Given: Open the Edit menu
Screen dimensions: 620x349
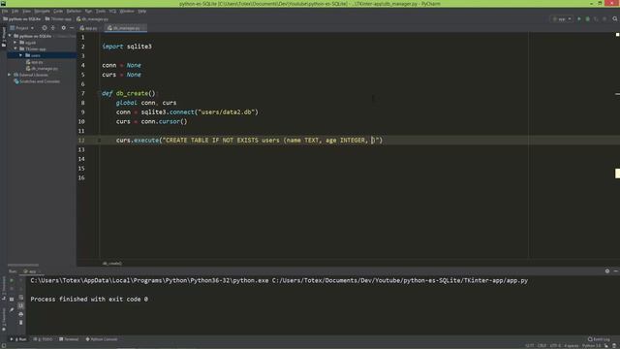Looking at the screenshot, I should 15,11.
